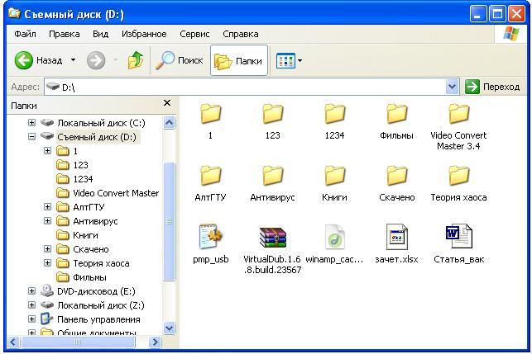Screen dimensions: 532x354
Task: Select Панель управления in the tree
Action: tap(98, 319)
